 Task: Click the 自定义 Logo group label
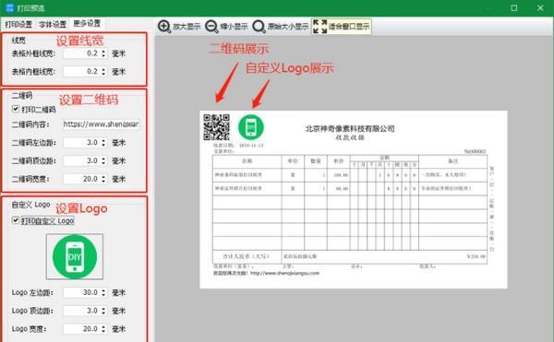click(x=30, y=205)
